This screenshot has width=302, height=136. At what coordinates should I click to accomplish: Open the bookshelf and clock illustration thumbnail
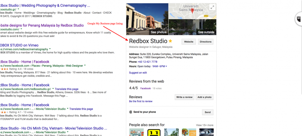coord(136,132)
